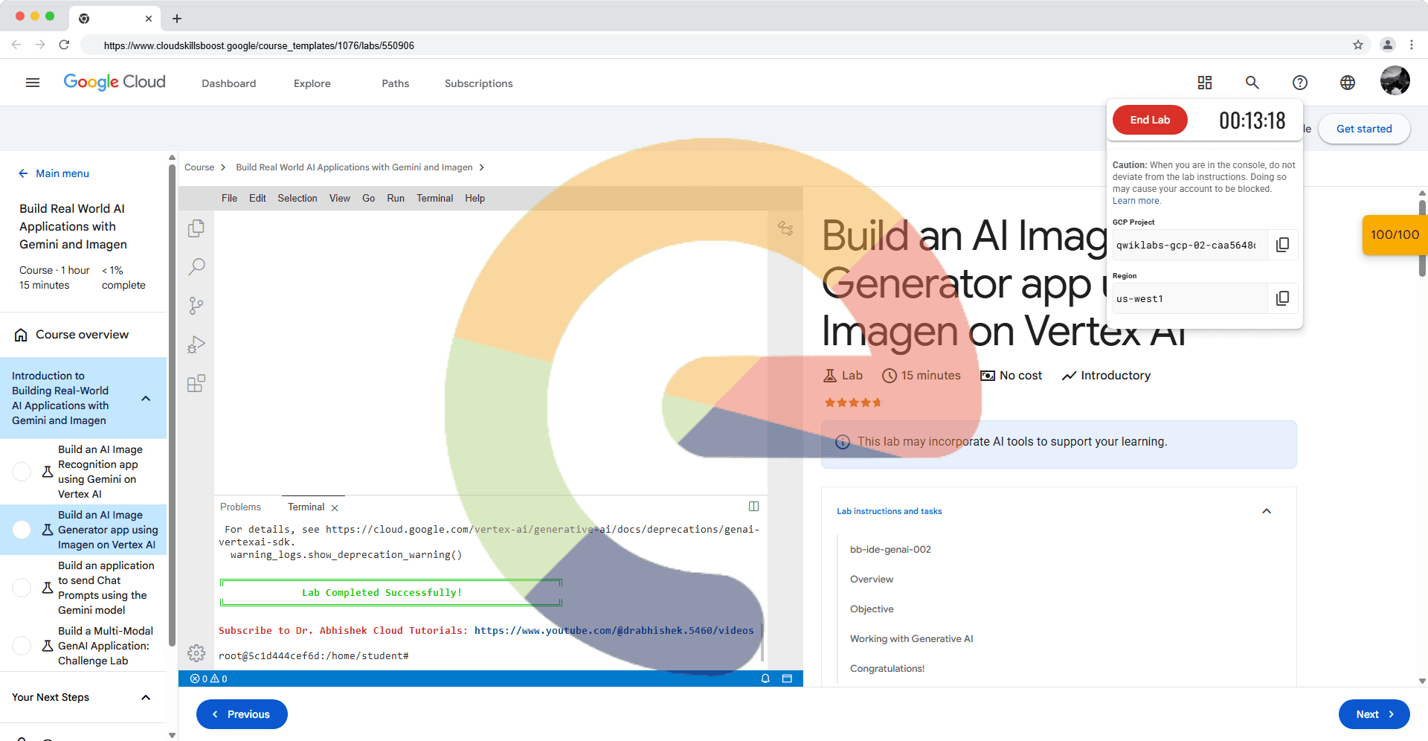Jump to Objective in lab instructions
This screenshot has width=1428, height=741.
[872, 609]
